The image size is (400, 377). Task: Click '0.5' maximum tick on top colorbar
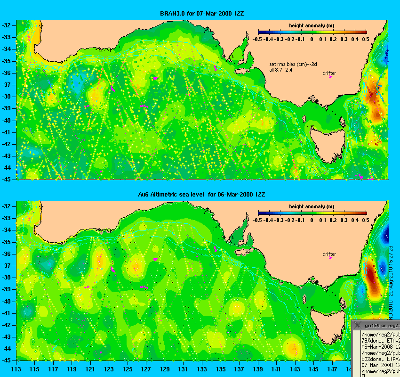pyautogui.click(x=366, y=39)
